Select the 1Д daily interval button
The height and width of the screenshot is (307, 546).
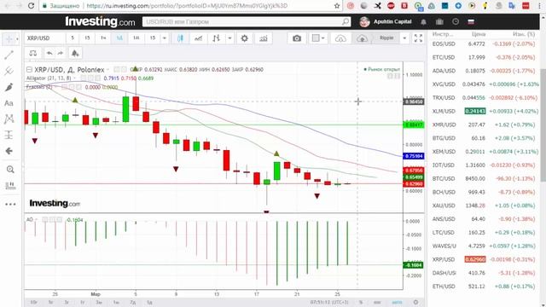(x=119, y=38)
